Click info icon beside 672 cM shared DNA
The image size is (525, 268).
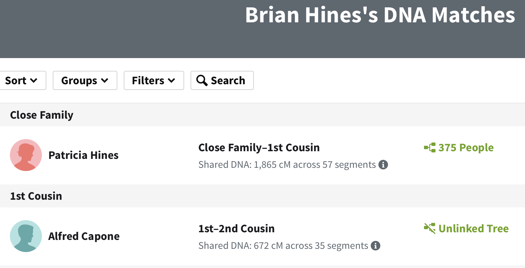(x=375, y=246)
